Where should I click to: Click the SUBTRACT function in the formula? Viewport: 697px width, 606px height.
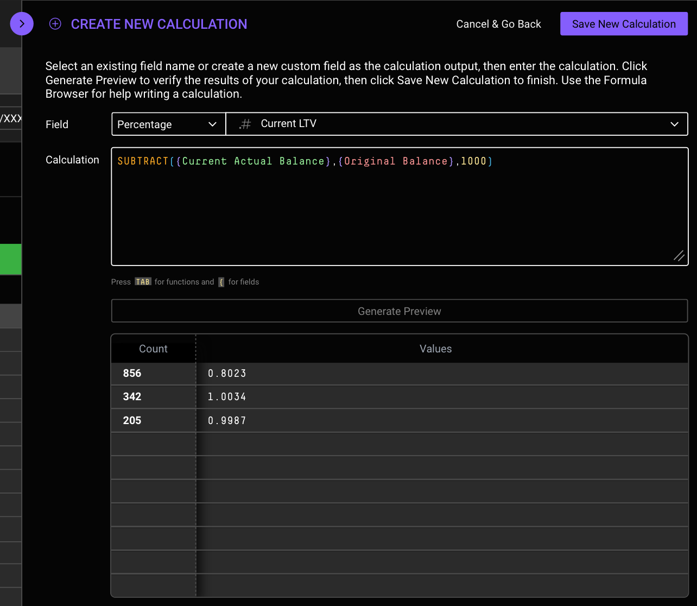[143, 161]
